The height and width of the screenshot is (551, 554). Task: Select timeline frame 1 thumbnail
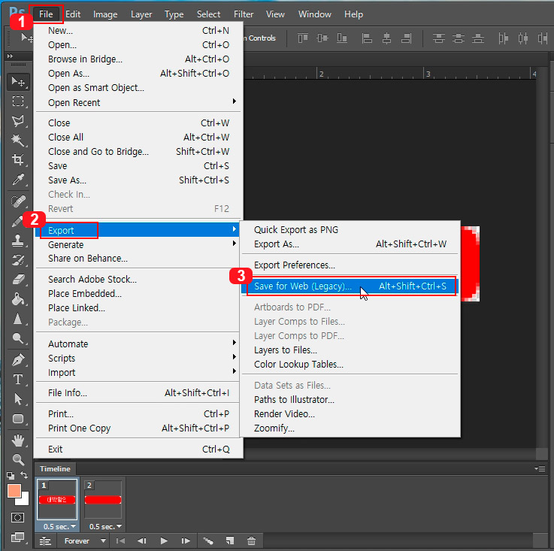point(57,499)
